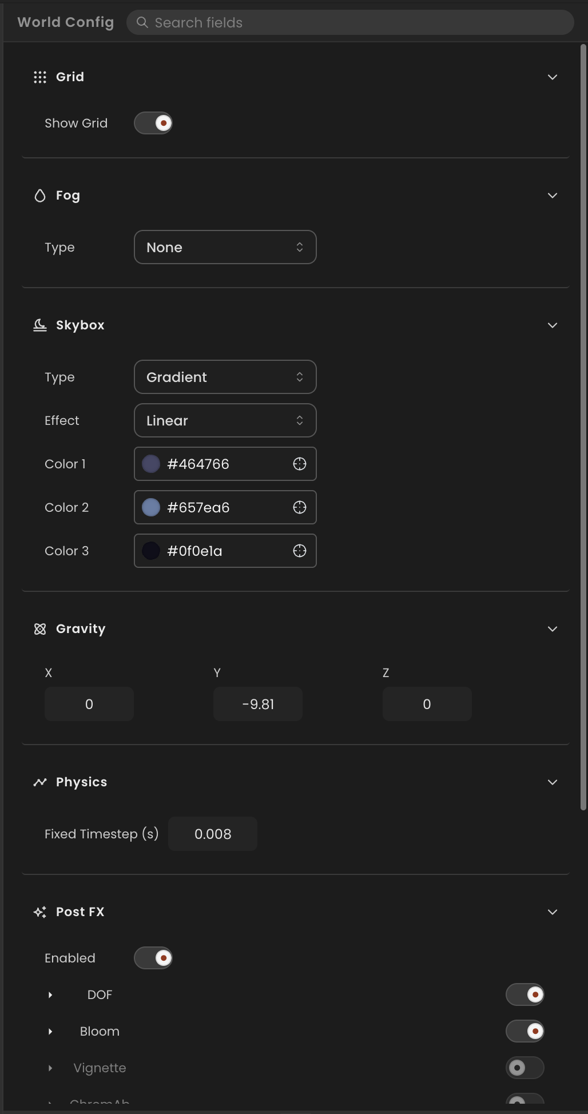The width and height of the screenshot is (588, 1114).
Task: Open the Skybox Type dropdown
Action: click(x=225, y=377)
